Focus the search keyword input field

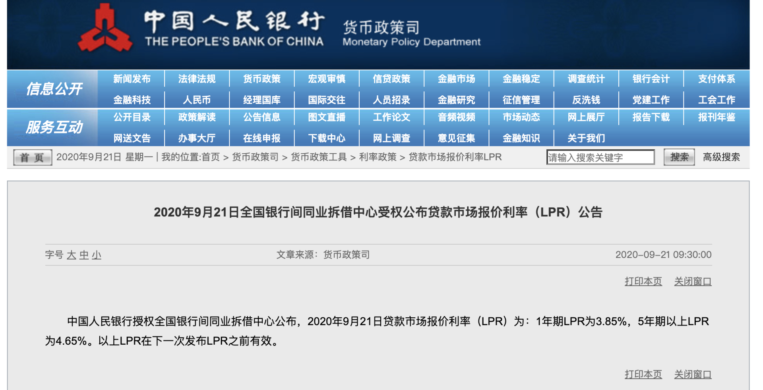click(600, 157)
